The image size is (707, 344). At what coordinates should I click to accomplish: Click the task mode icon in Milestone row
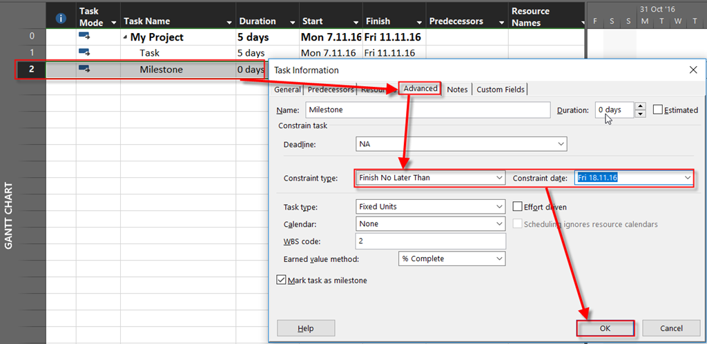pyautogui.click(x=85, y=69)
